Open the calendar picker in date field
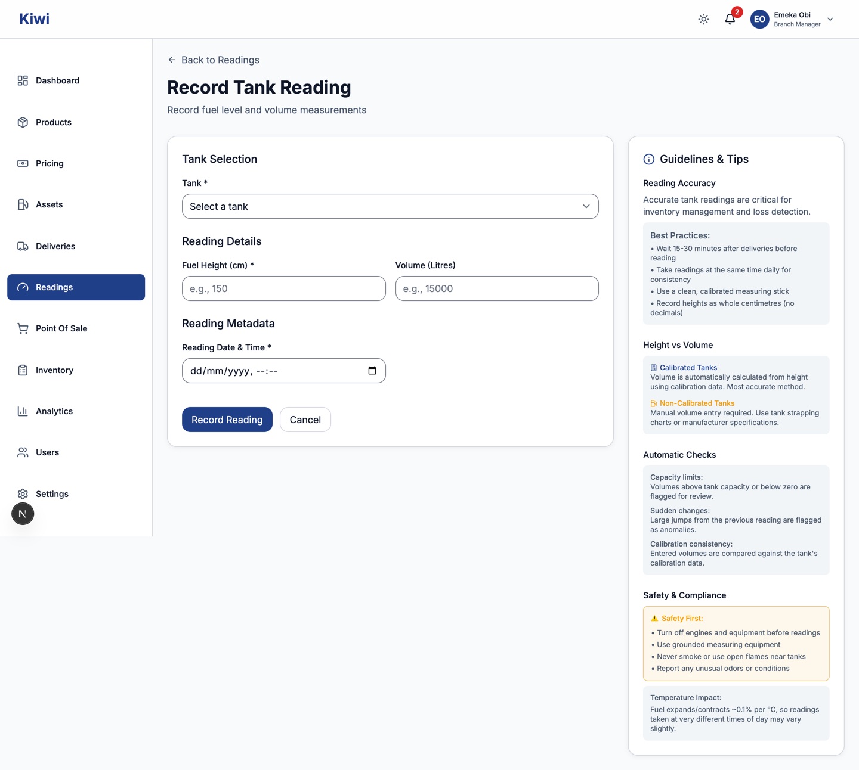 (x=372, y=371)
